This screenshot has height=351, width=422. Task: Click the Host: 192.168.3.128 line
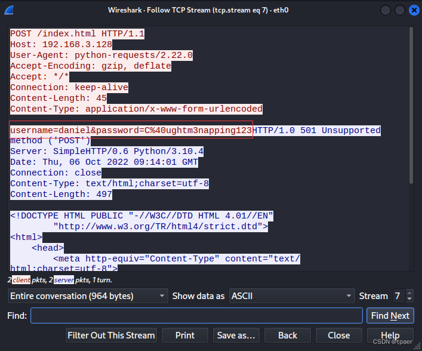point(61,45)
